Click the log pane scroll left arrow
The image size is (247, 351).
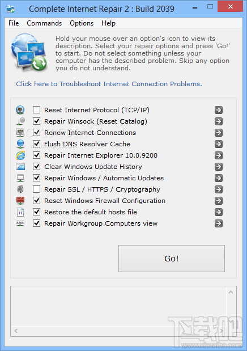tap(16, 331)
